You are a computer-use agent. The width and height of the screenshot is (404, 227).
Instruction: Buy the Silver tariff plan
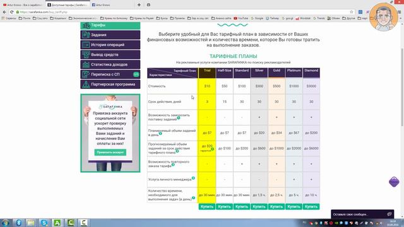[x=259, y=206]
